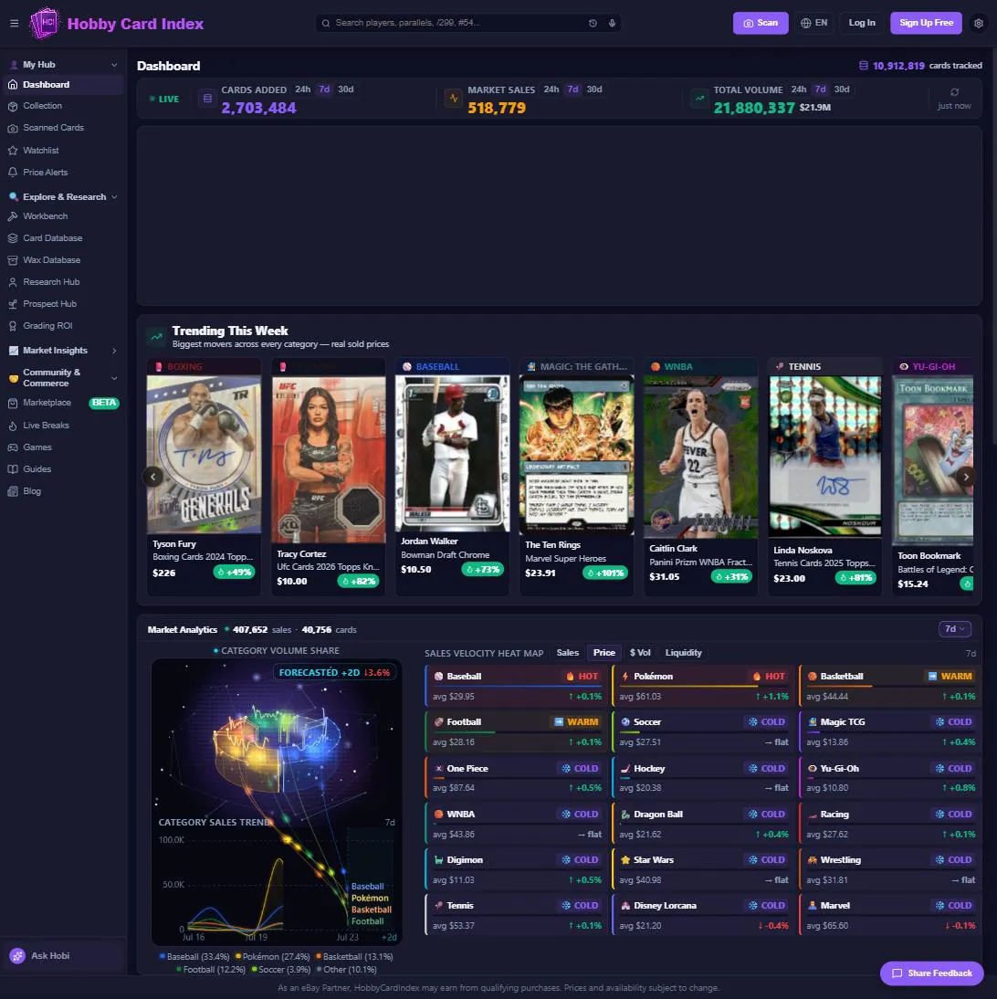The image size is (997, 999).
Task: Collapse Community & Commerce section
Action: tap(62, 378)
